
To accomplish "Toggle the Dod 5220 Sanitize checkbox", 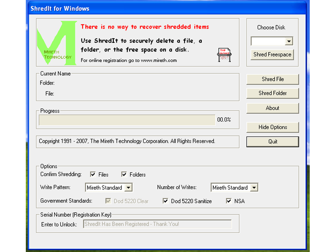I will [x=165, y=201].
